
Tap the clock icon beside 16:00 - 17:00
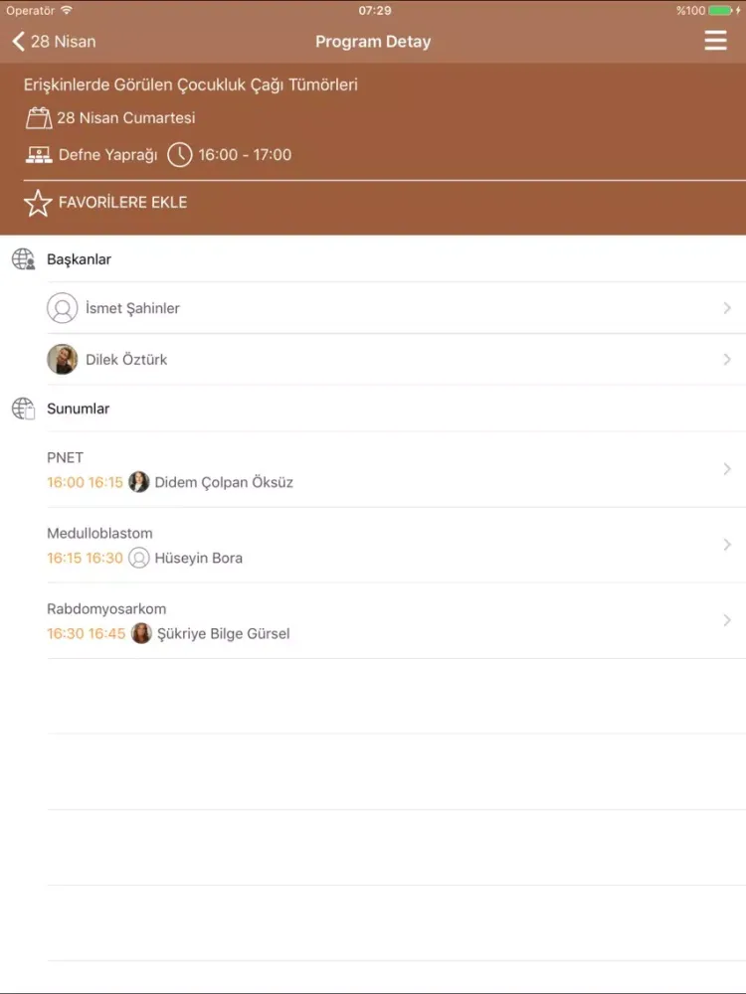tap(179, 155)
